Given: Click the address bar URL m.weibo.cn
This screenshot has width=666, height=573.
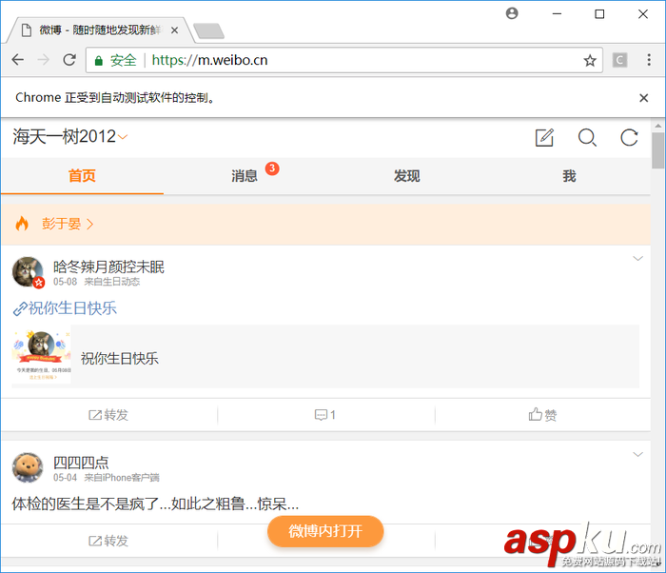Looking at the screenshot, I should 210,60.
